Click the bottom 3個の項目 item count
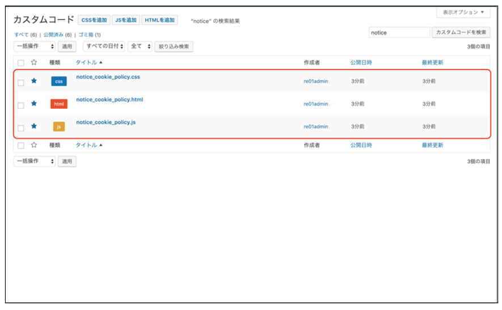The height and width of the screenshot is (310, 502). pyautogui.click(x=479, y=162)
